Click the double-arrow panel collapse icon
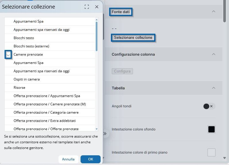 105,133
